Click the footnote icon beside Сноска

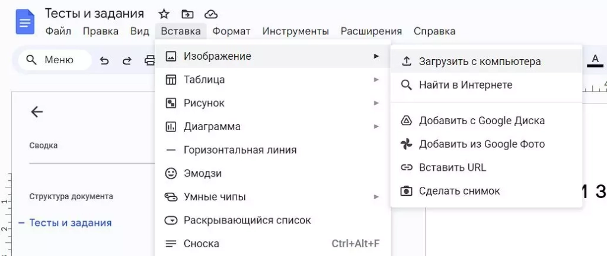point(171,244)
